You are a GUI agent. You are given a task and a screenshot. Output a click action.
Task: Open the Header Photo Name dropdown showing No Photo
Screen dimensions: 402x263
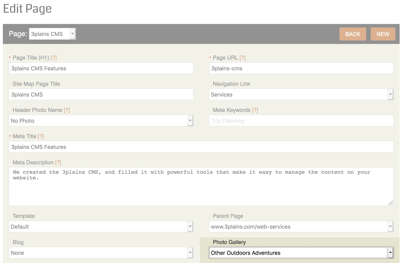click(x=101, y=121)
